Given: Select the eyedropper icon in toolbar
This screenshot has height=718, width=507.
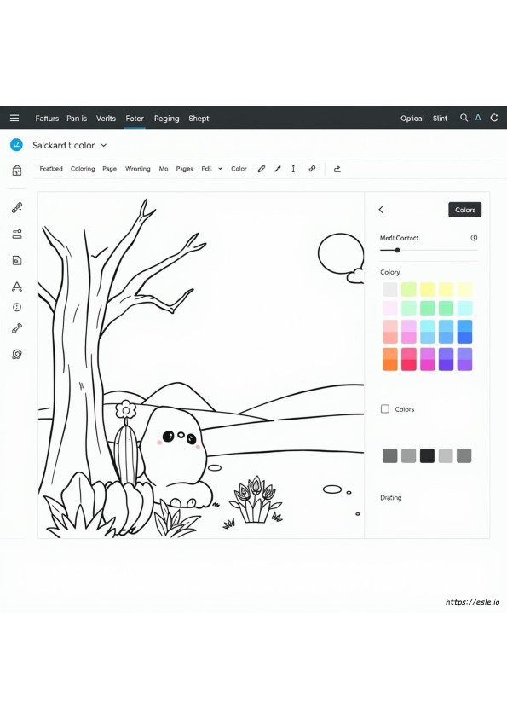Looking at the screenshot, I should click(278, 169).
